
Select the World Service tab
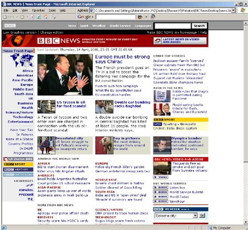[120, 26]
